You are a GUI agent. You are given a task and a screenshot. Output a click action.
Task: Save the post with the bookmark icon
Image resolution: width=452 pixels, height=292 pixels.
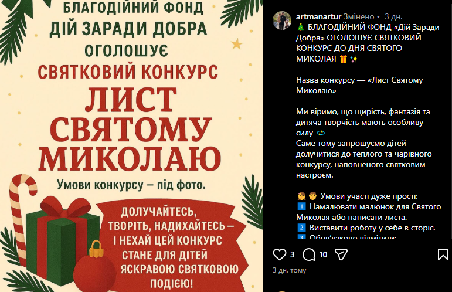coord(443,254)
